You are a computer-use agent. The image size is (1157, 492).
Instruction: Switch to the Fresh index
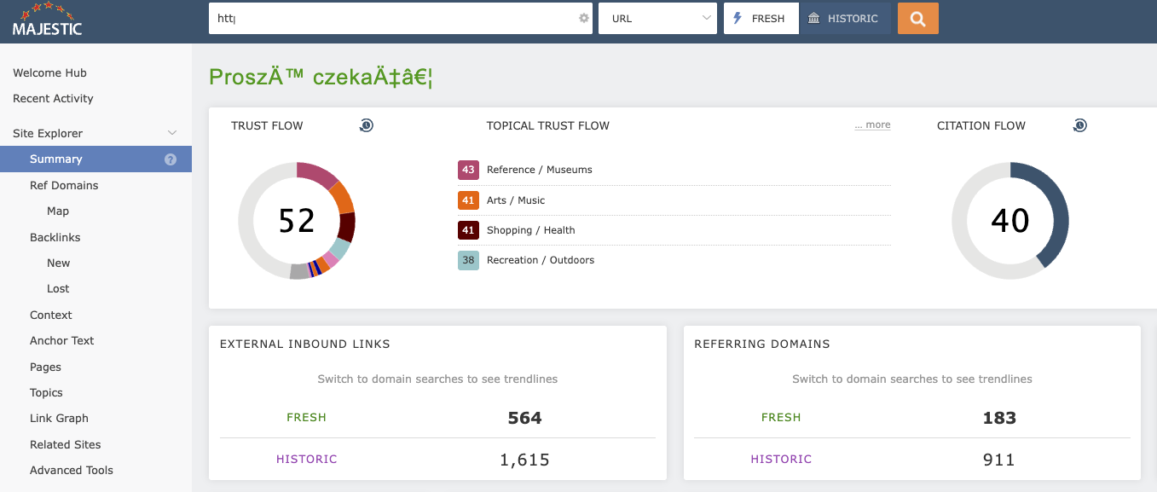761,19
